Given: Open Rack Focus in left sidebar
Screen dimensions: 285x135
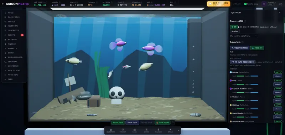Looking at the screenshot, I should [x=14, y=17].
